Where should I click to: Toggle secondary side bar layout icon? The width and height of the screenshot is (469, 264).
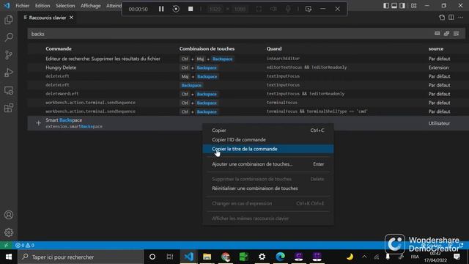pos(402,5)
